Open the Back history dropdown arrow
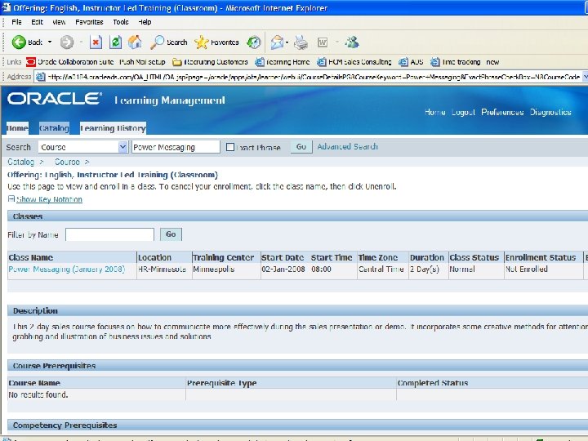 click(x=50, y=42)
